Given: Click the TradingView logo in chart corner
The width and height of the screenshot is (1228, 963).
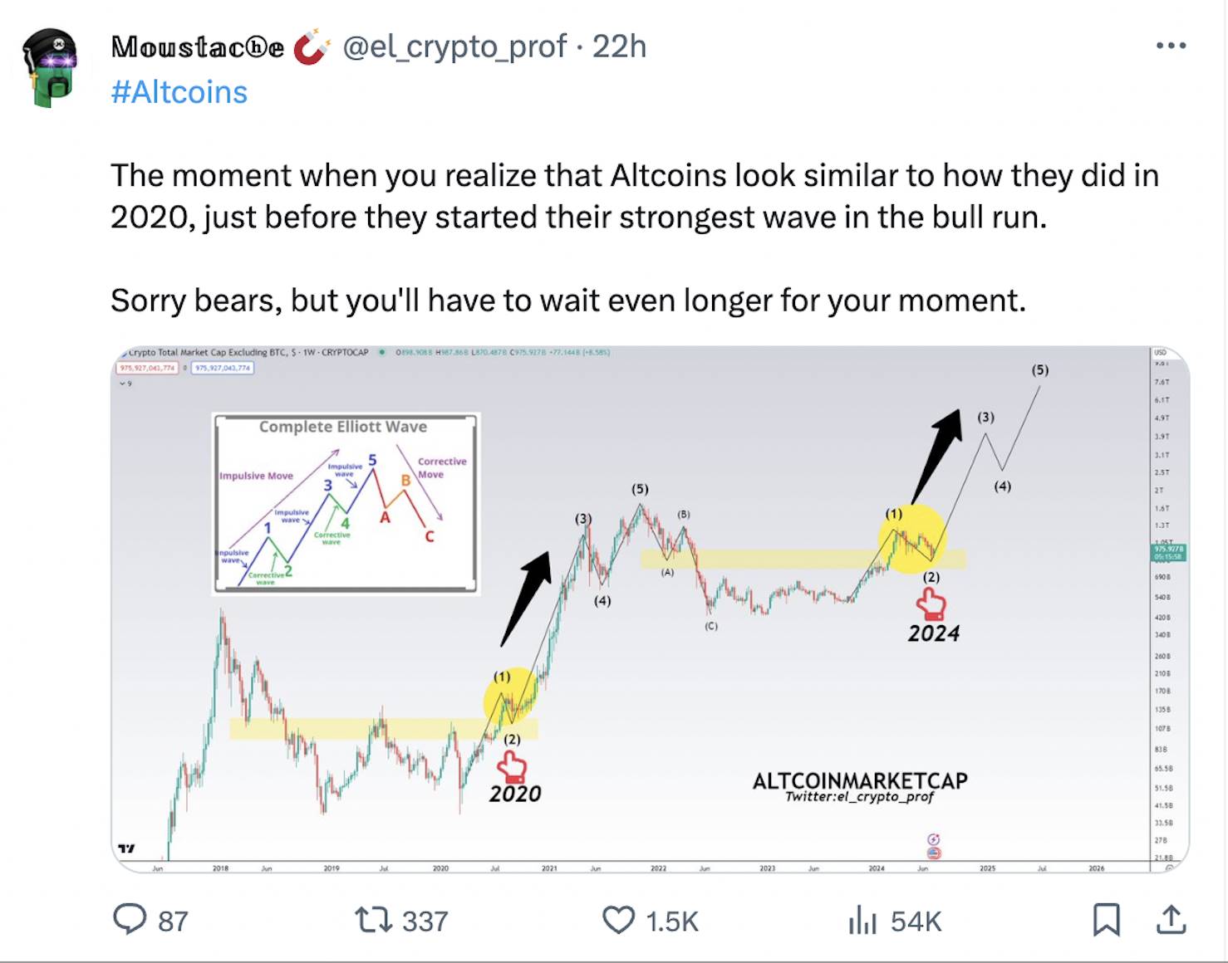Looking at the screenshot, I should point(126,848).
